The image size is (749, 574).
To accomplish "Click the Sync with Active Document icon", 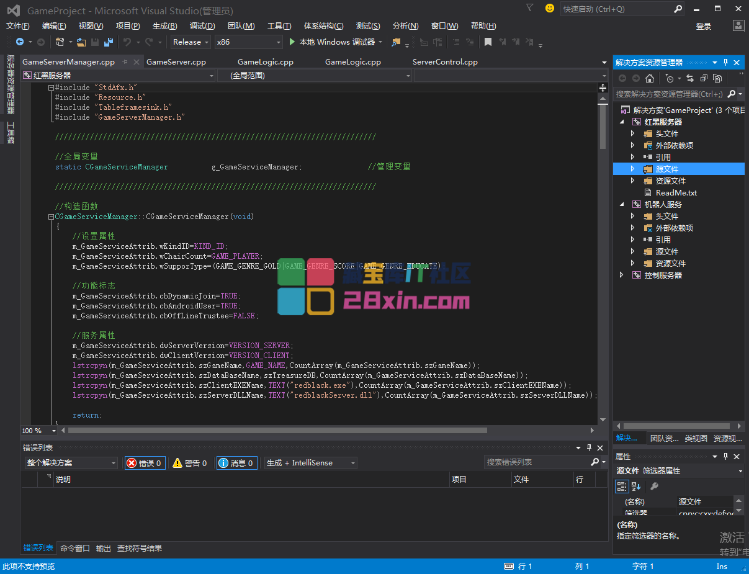I will [689, 78].
